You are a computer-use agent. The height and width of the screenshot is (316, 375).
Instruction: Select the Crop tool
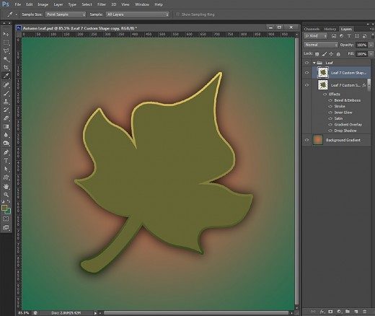[x=6, y=67]
